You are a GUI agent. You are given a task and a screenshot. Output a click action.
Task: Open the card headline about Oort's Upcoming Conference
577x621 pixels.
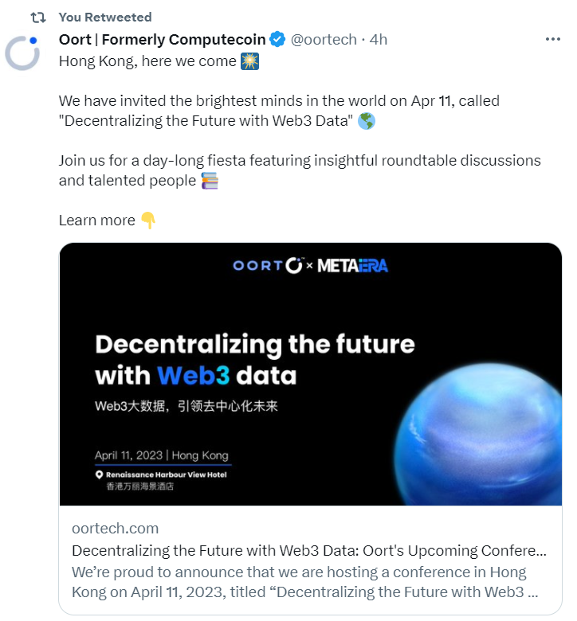click(309, 551)
